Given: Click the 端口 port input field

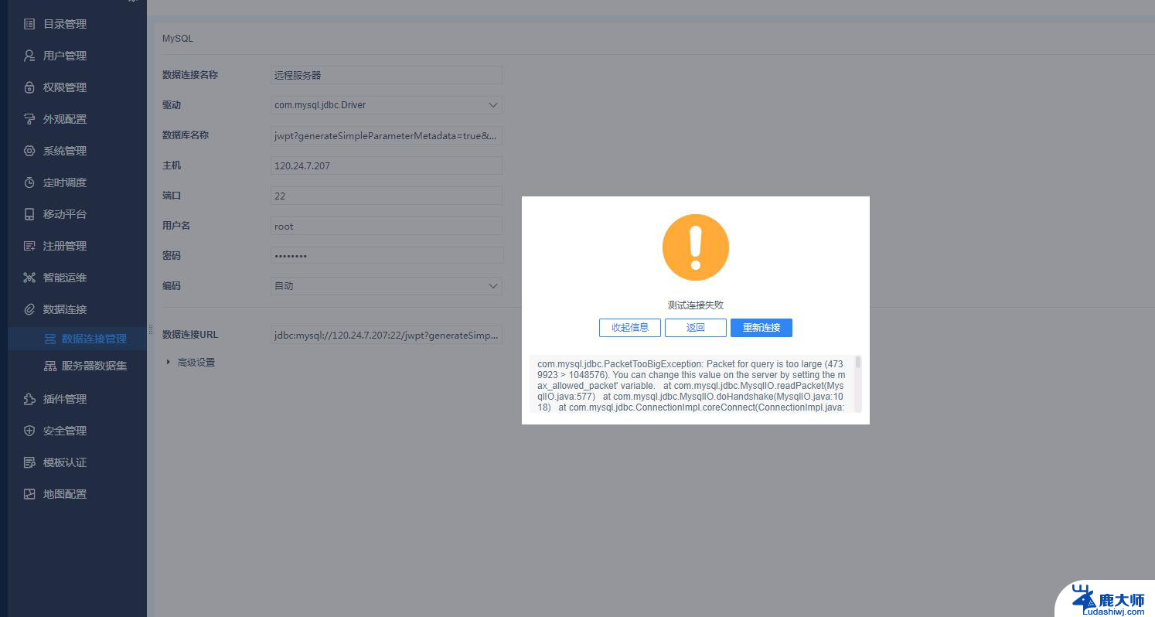Looking at the screenshot, I should coord(387,196).
